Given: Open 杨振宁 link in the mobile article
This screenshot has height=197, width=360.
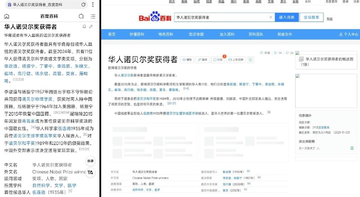Looking at the screenshot, I should pos(28,66).
